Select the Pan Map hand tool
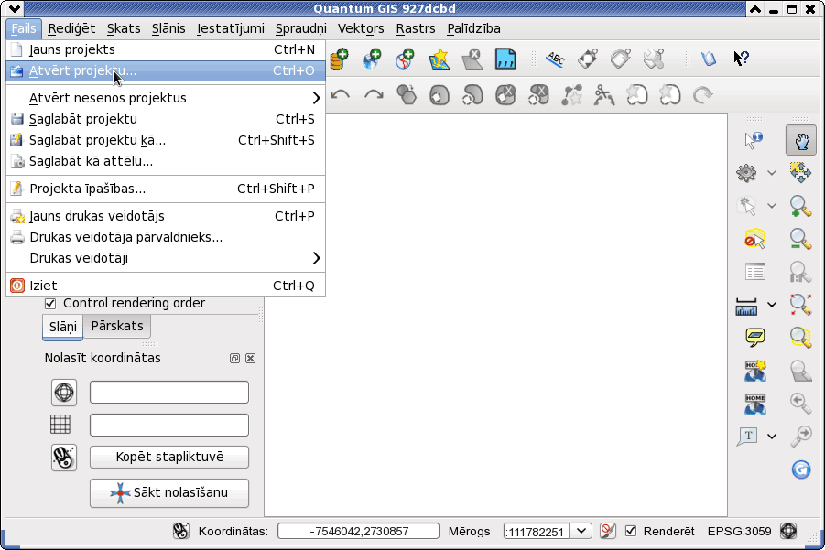 coord(801,140)
